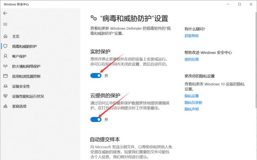Turn off the 云提供的保护 toggle
The image size is (257, 160).
click(x=96, y=120)
